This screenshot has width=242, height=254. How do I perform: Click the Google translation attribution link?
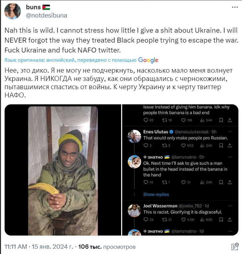(148, 60)
